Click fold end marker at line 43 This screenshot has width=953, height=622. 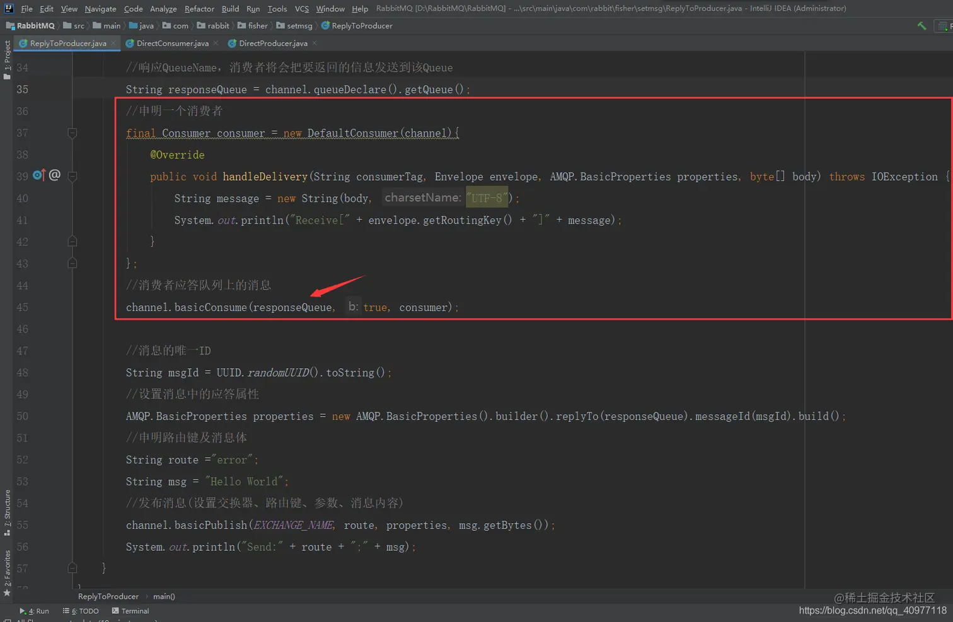pos(72,263)
